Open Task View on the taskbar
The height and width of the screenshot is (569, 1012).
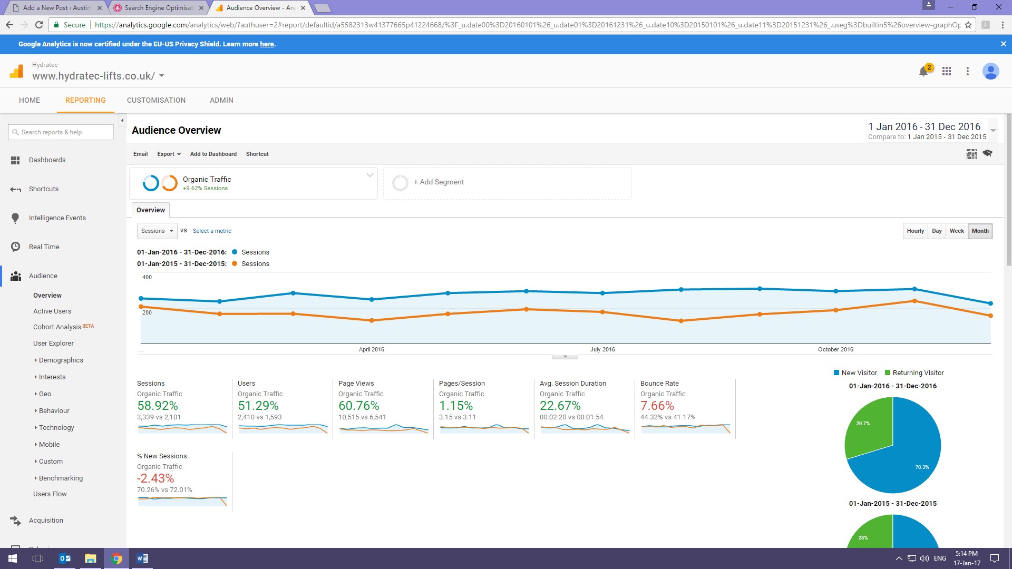coord(38,558)
